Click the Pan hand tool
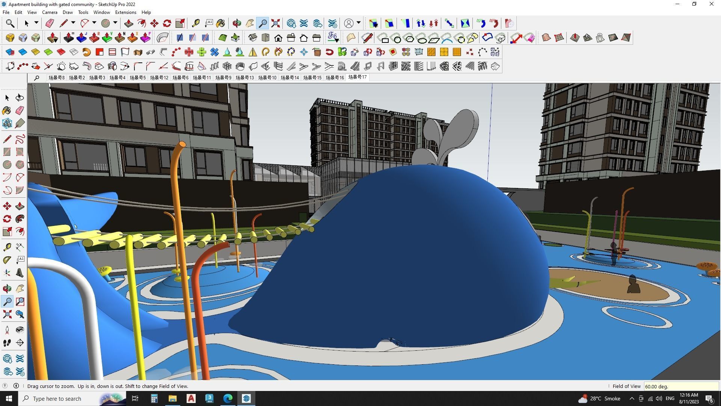Screen dimensions: 721x406 click(250, 23)
